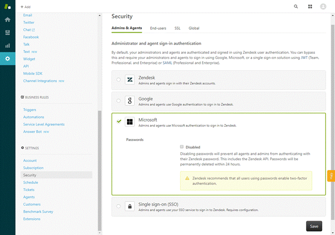Tick the Passwords Disabled checkbox
The width and height of the screenshot is (335, 235).
pyautogui.click(x=182, y=146)
